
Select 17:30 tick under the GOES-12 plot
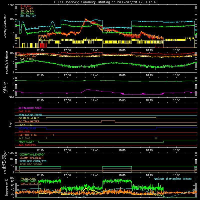(67, 100)
